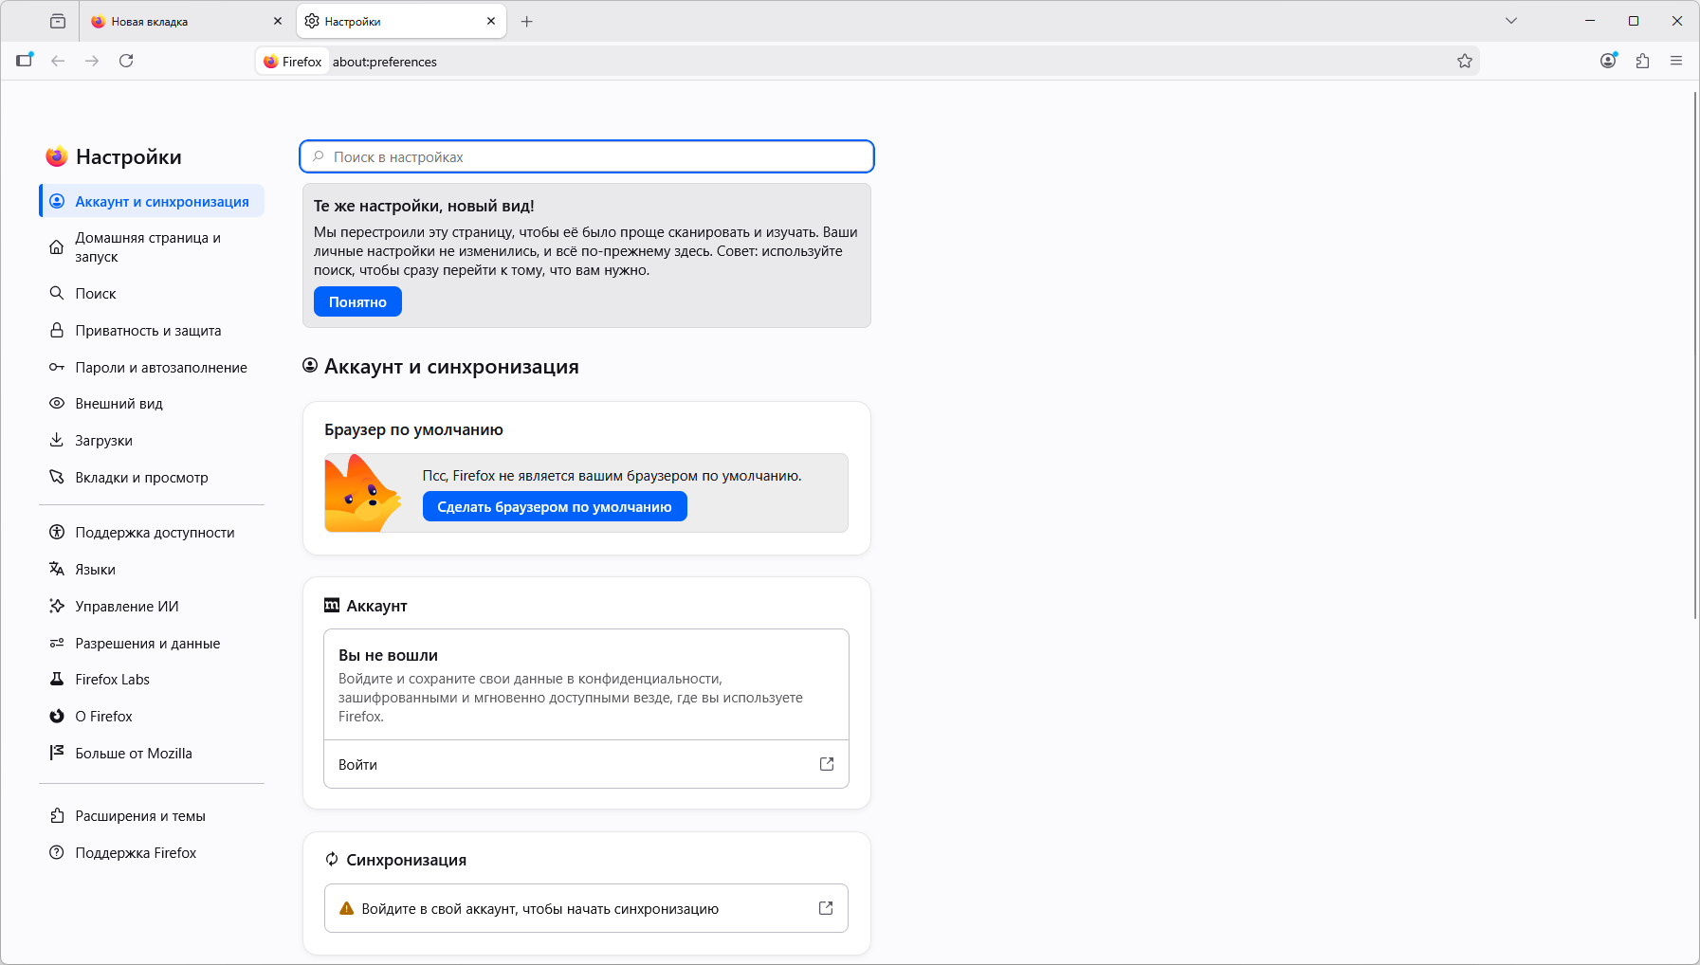1700x965 pixels.
Task: Minimize the Firefox window
Action: (1590, 21)
